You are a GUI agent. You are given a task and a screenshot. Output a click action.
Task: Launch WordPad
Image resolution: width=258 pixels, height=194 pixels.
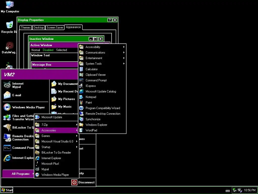click(102, 130)
